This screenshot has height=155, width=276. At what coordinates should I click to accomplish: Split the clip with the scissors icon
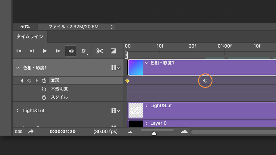pyautogui.click(x=100, y=51)
